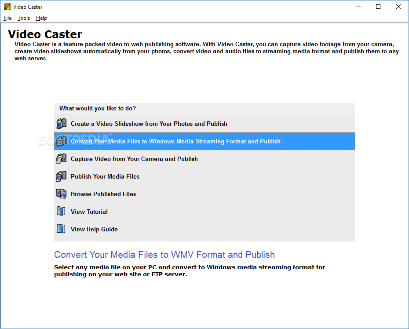The height and width of the screenshot is (329, 409).
Task: Click the intro paragraph starting 'Video Caster is a feature packed'
Action: click(x=206, y=51)
